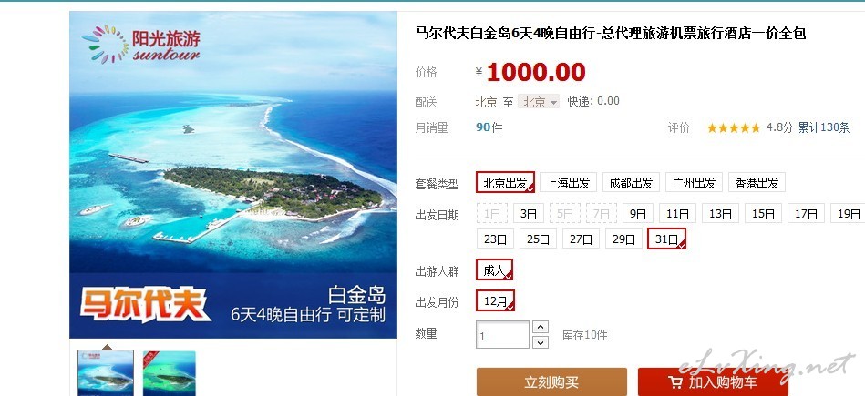
Task: Select the second green island thumbnail
Action: (170, 373)
